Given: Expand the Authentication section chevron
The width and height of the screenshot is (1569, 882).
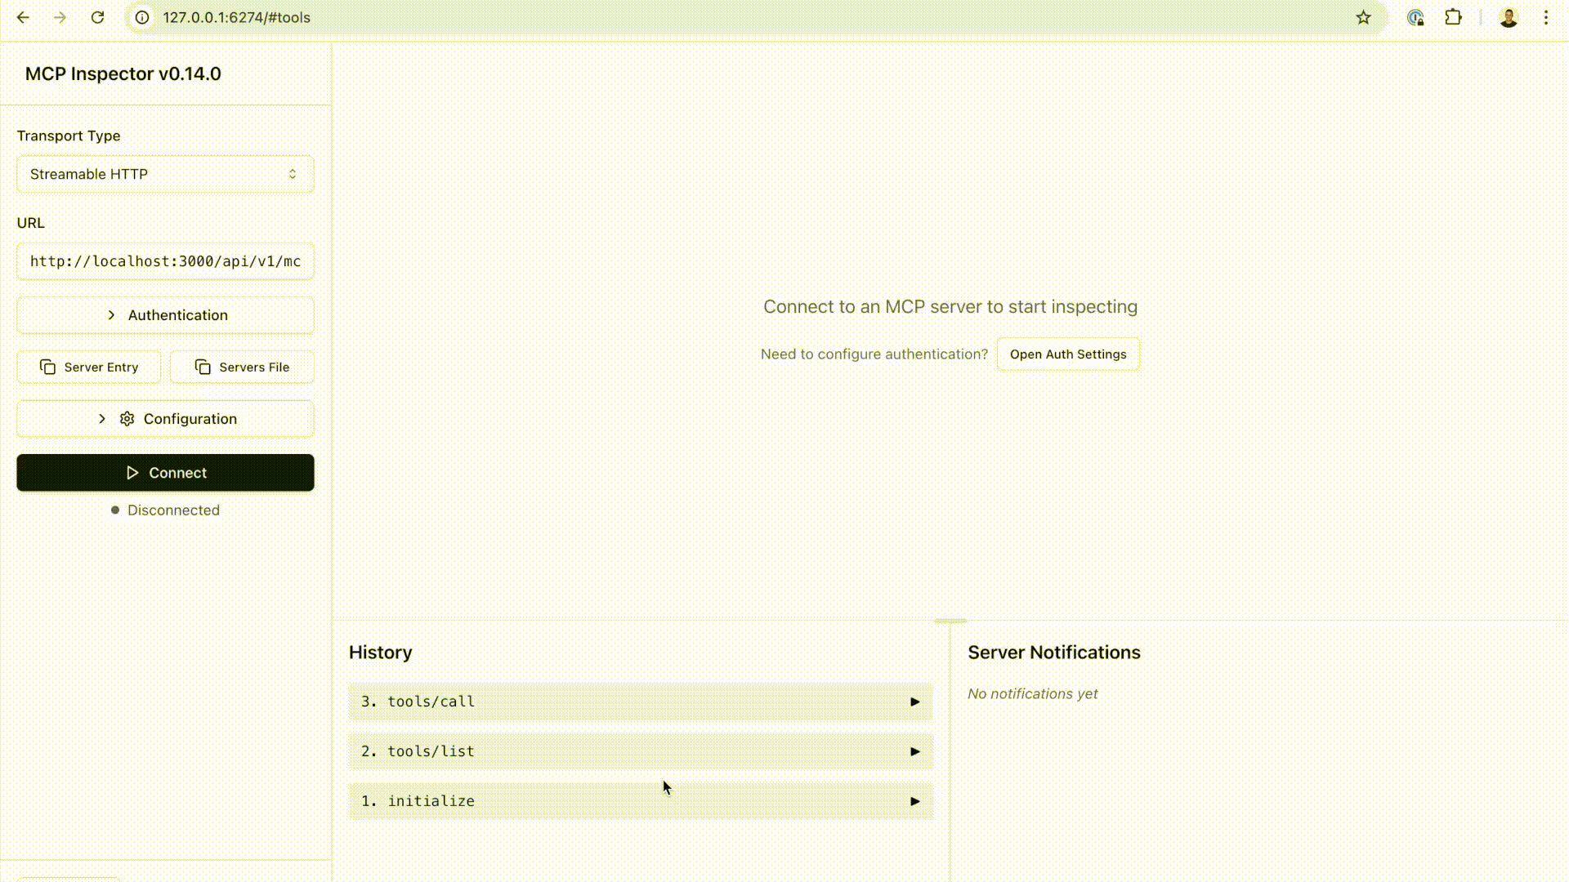Looking at the screenshot, I should 111,315.
